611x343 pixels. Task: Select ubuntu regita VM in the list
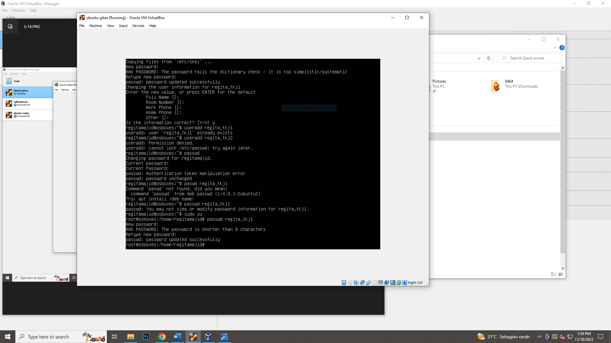point(28,115)
